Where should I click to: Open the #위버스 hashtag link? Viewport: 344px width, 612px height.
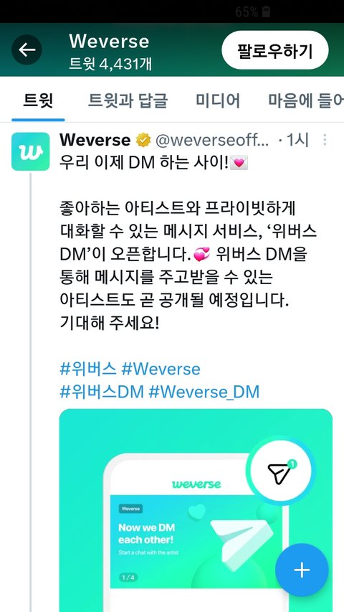(x=87, y=369)
